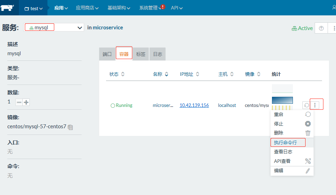Sort containers by 主机 column

pyautogui.click(x=226, y=74)
